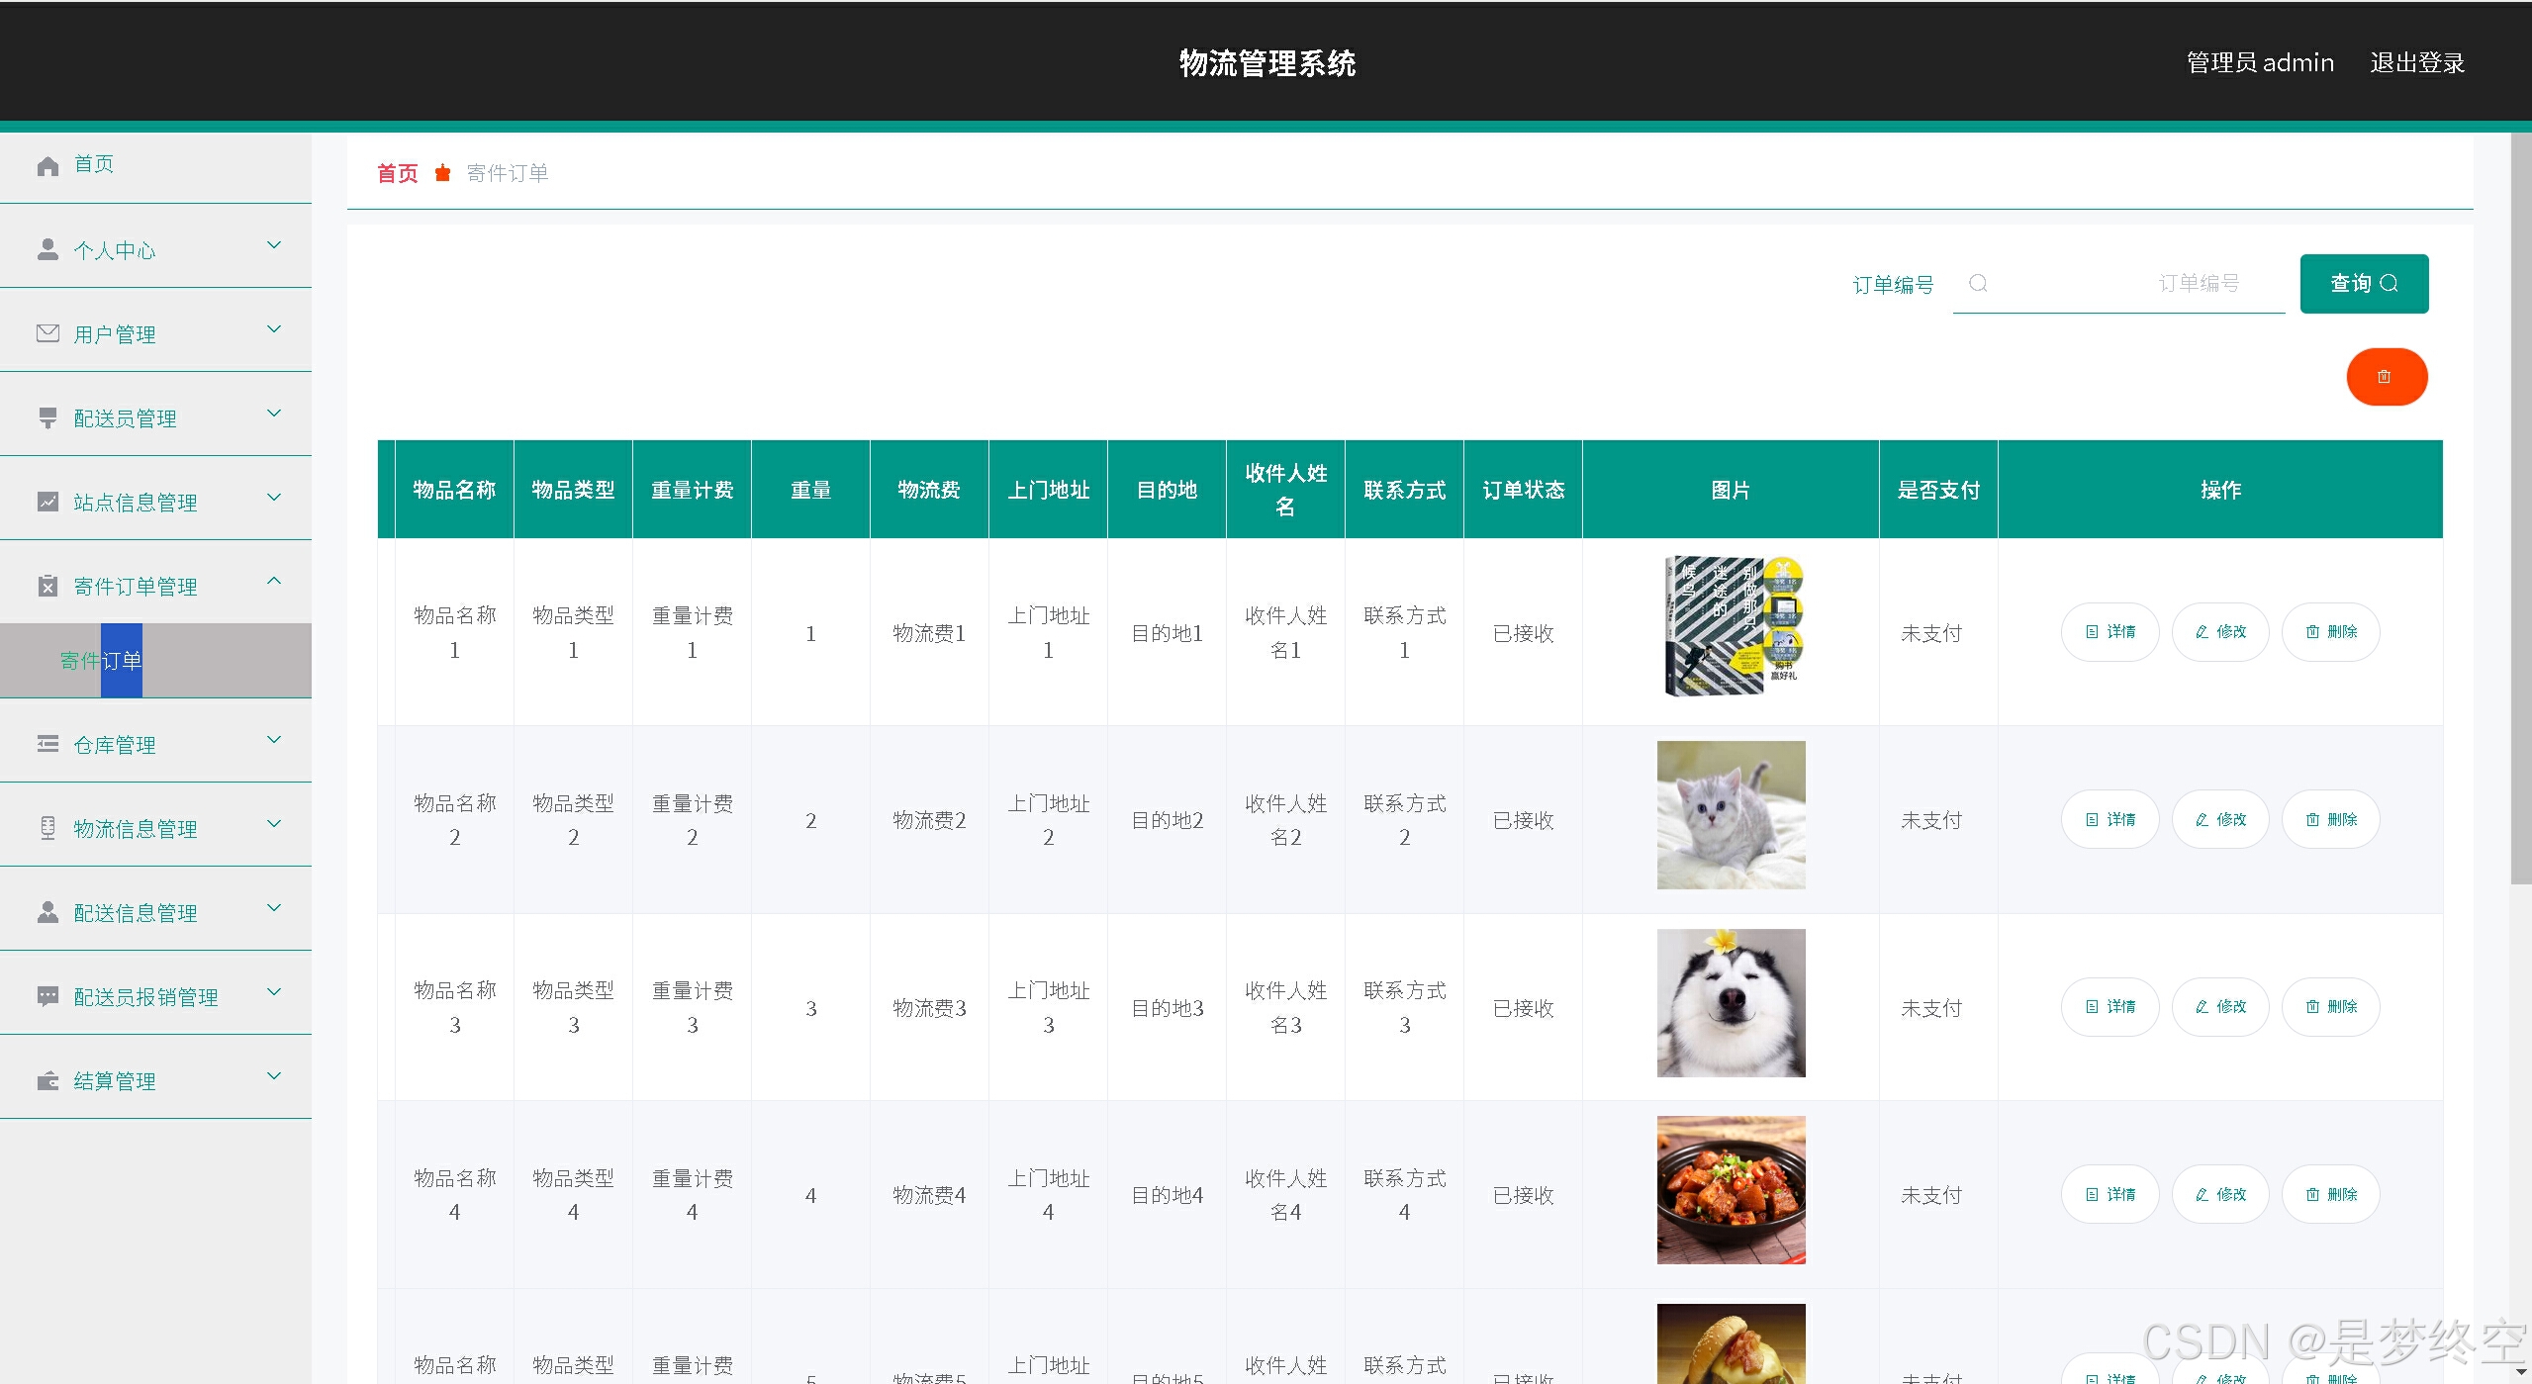Click 修改 edit button for second order

[2219, 820]
